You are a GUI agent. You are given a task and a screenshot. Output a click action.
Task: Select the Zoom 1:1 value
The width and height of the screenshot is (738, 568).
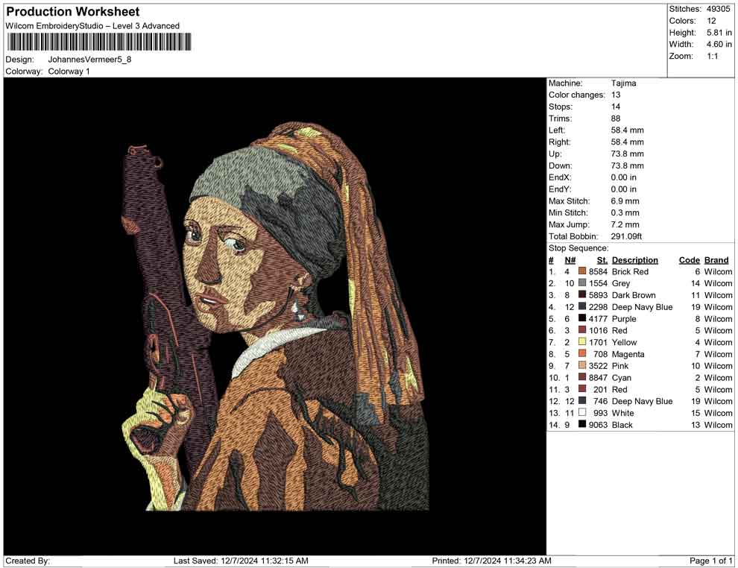[712, 57]
